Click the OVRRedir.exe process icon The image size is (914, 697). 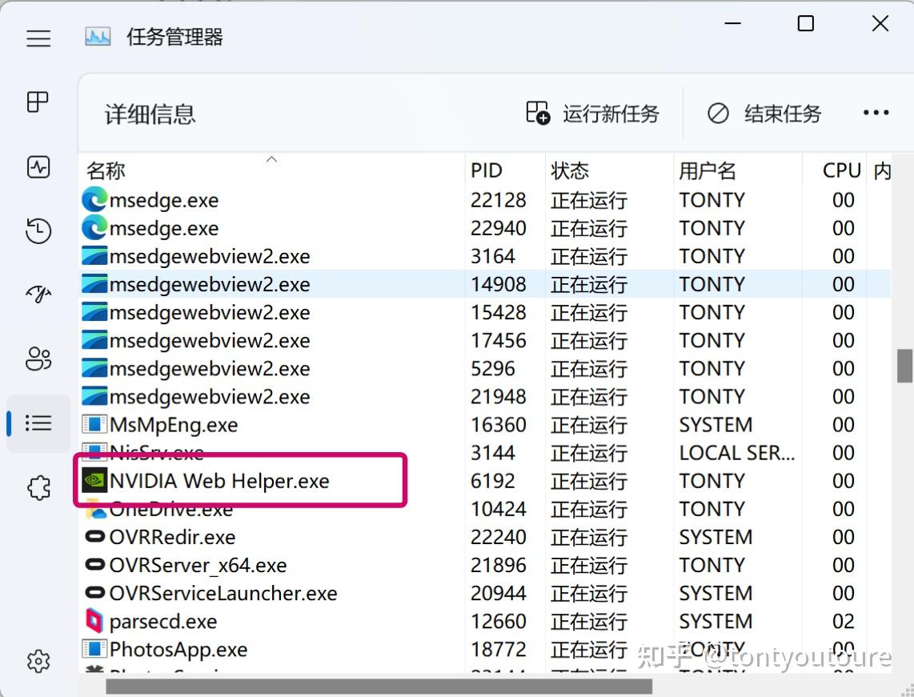(x=94, y=537)
